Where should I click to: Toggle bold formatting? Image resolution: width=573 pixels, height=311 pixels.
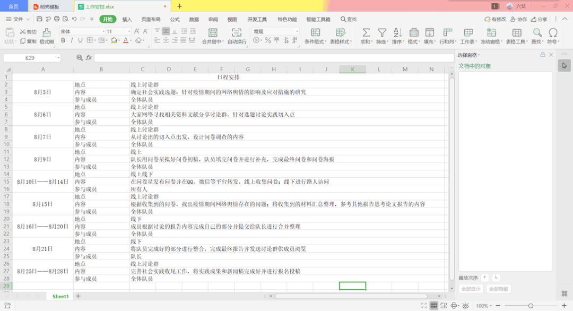coord(64,40)
